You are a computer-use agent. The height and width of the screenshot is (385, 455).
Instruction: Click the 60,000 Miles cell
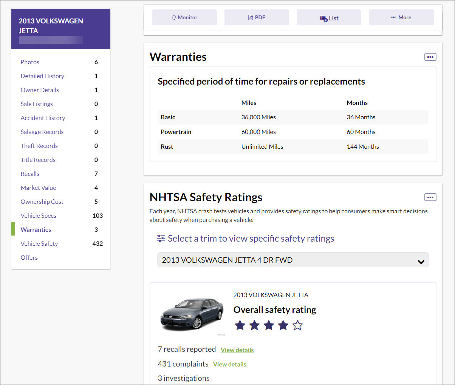tap(258, 132)
